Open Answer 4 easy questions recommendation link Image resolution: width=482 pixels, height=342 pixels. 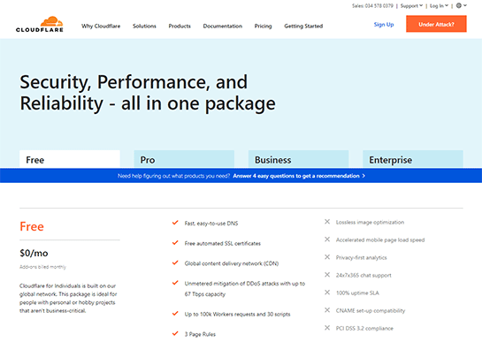coord(296,176)
